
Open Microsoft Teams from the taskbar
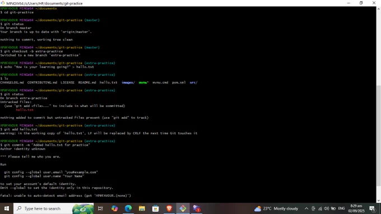coord(197,208)
